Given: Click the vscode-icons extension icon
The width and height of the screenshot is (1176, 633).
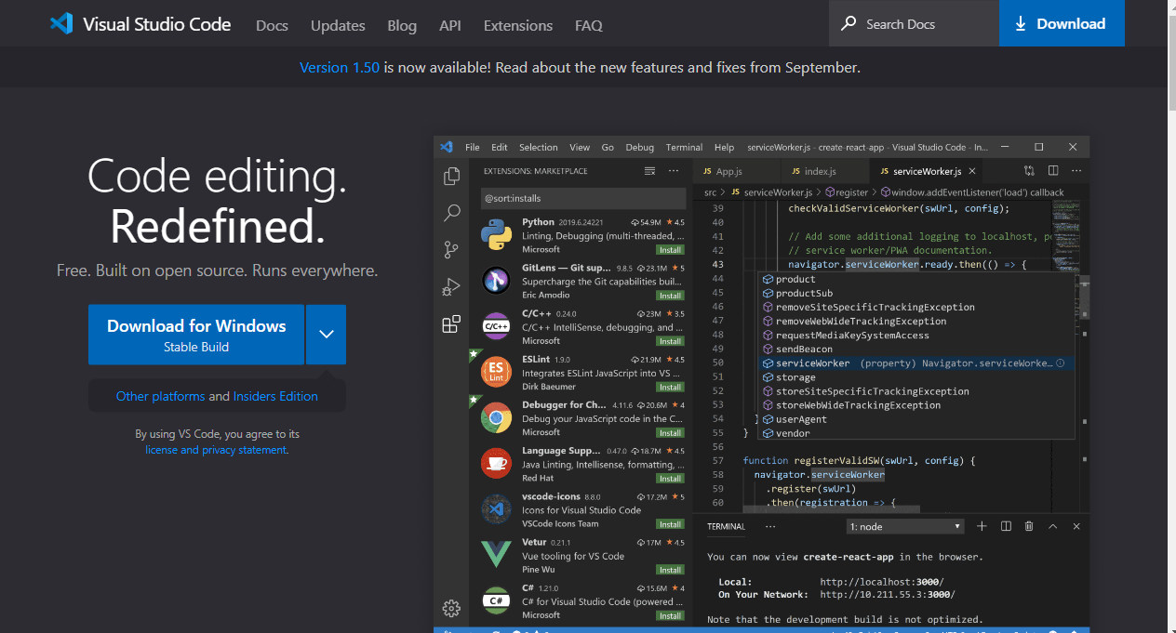Looking at the screenshot, I should click(497, 509).
